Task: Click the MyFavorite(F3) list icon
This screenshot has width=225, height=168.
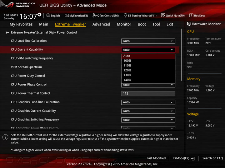Action: [67, 16]
